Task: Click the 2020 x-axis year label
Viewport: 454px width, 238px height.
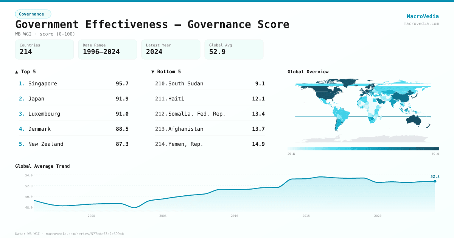Action: (378, 216)
